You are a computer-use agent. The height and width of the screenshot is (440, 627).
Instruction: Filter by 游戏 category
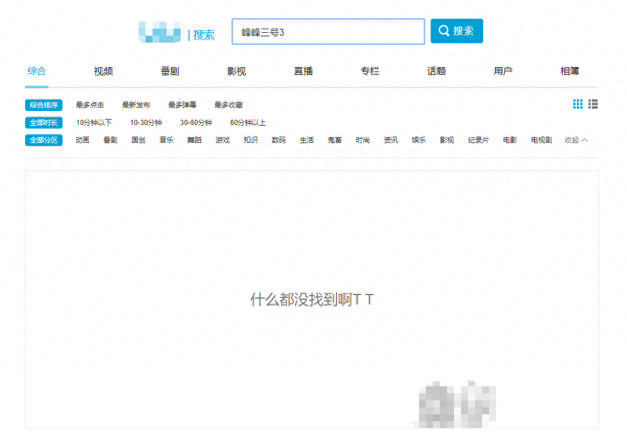[223, 140]
